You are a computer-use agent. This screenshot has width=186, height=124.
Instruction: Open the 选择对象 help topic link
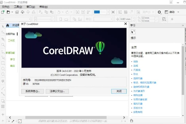pyautogui.click(x=137, y=78)
